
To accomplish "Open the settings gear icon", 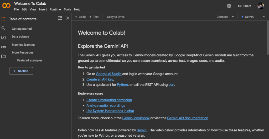I will point(229,6).
